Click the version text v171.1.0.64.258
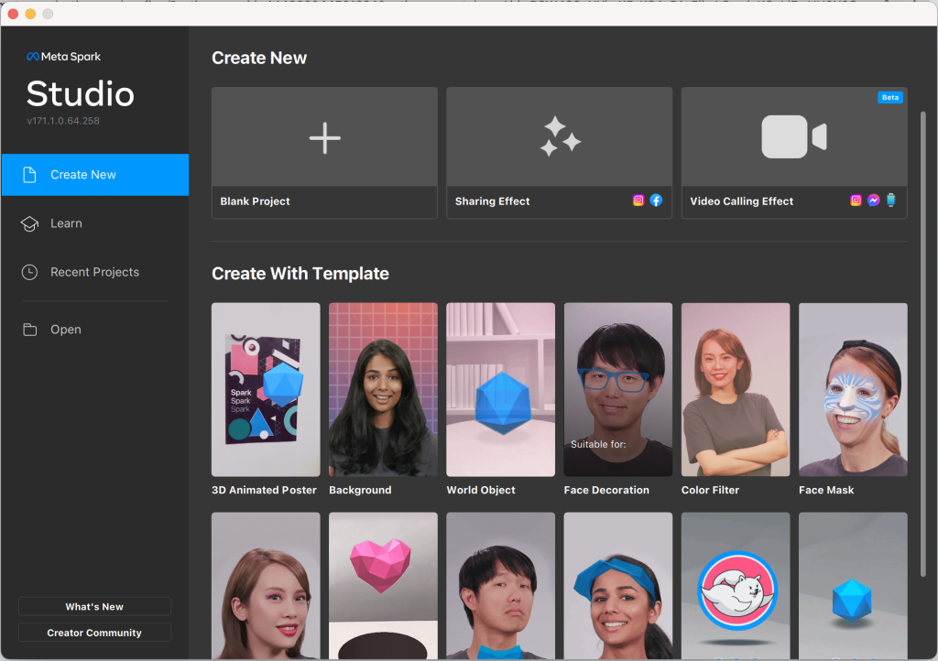Screen dimensions: 938x661 63,121
